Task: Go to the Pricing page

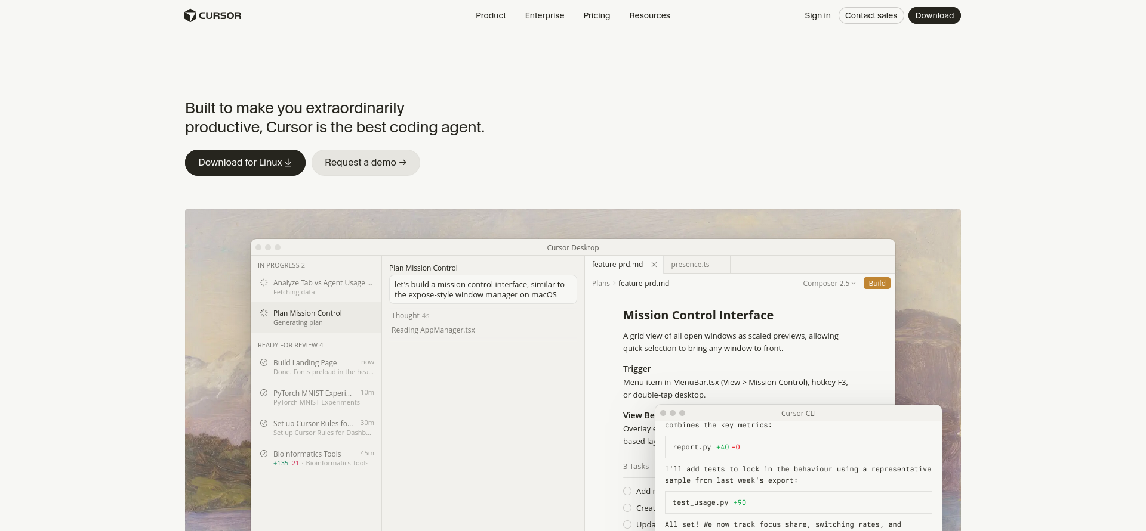Action: pos(596,15)
